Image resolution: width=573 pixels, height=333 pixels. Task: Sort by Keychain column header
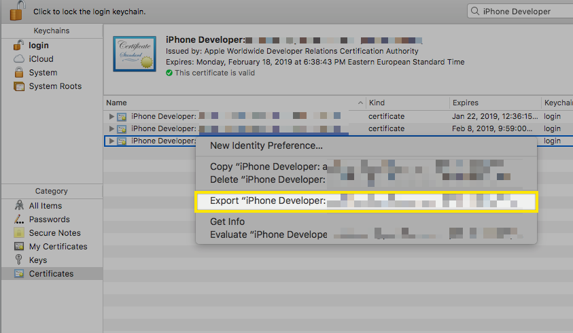(557, 103)
